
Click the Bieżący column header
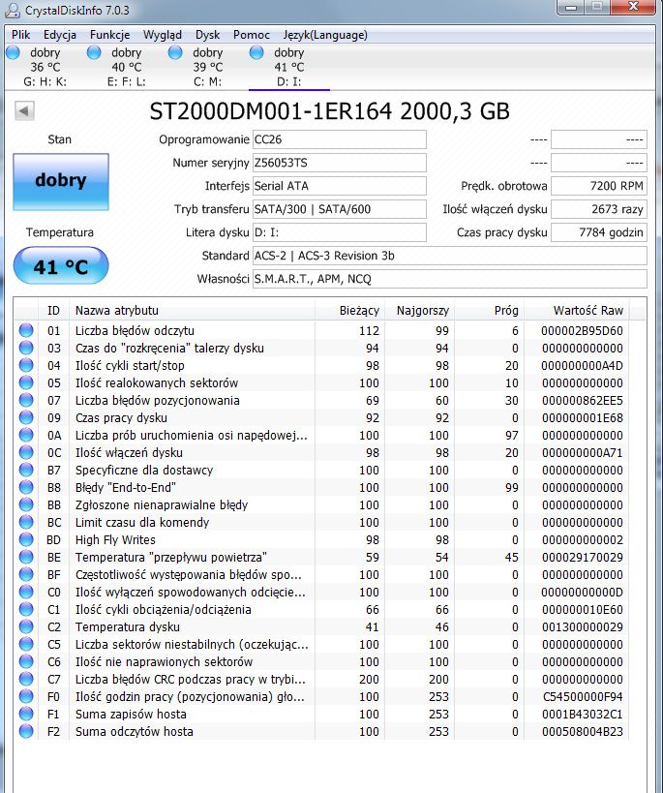pyautogui.click(x=349, y=310)
